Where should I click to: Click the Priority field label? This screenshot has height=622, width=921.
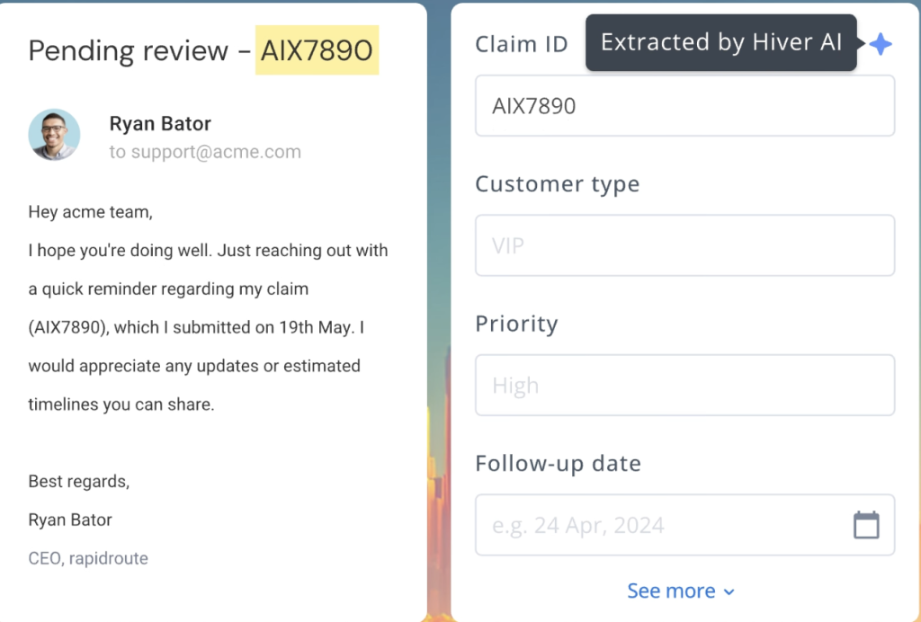coord(516,324)
